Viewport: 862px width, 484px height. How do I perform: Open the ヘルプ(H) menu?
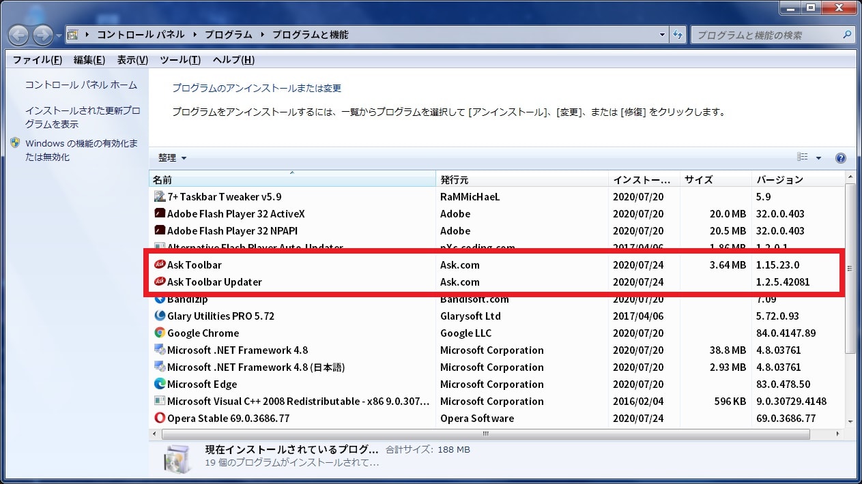tap(233, 60)
